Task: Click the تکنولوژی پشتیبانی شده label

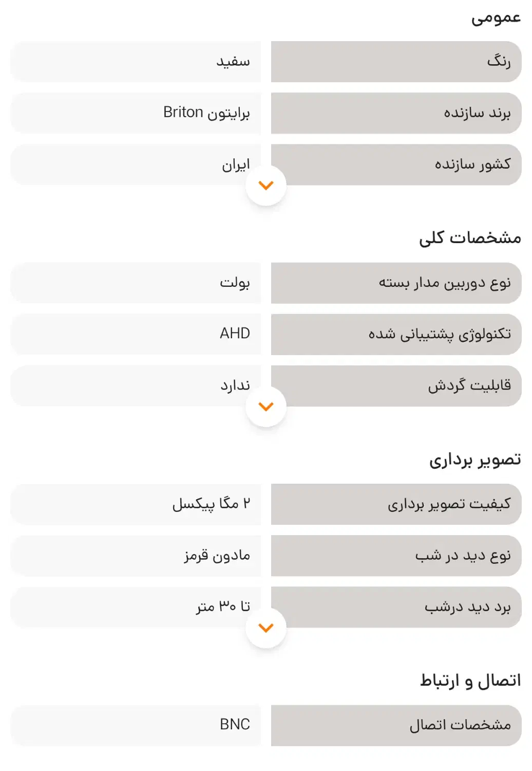Action: pos(396,334)
